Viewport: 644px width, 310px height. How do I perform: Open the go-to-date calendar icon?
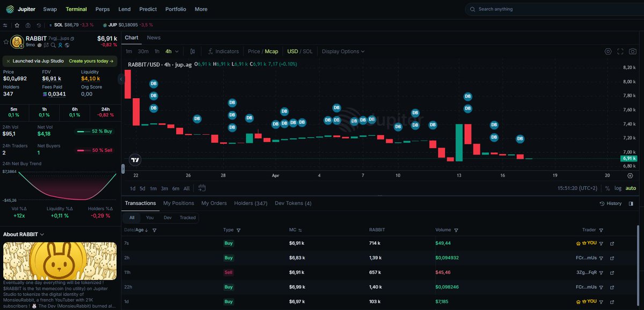click(x=202, y=188)
